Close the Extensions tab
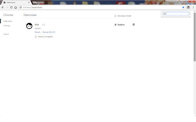 [29, 2]
